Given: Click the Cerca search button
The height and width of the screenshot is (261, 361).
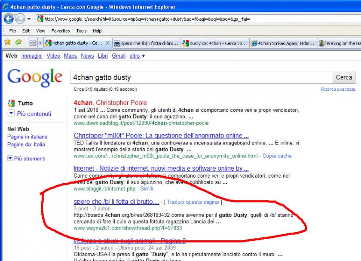Looking at the screenshot, I should [344, 77].
